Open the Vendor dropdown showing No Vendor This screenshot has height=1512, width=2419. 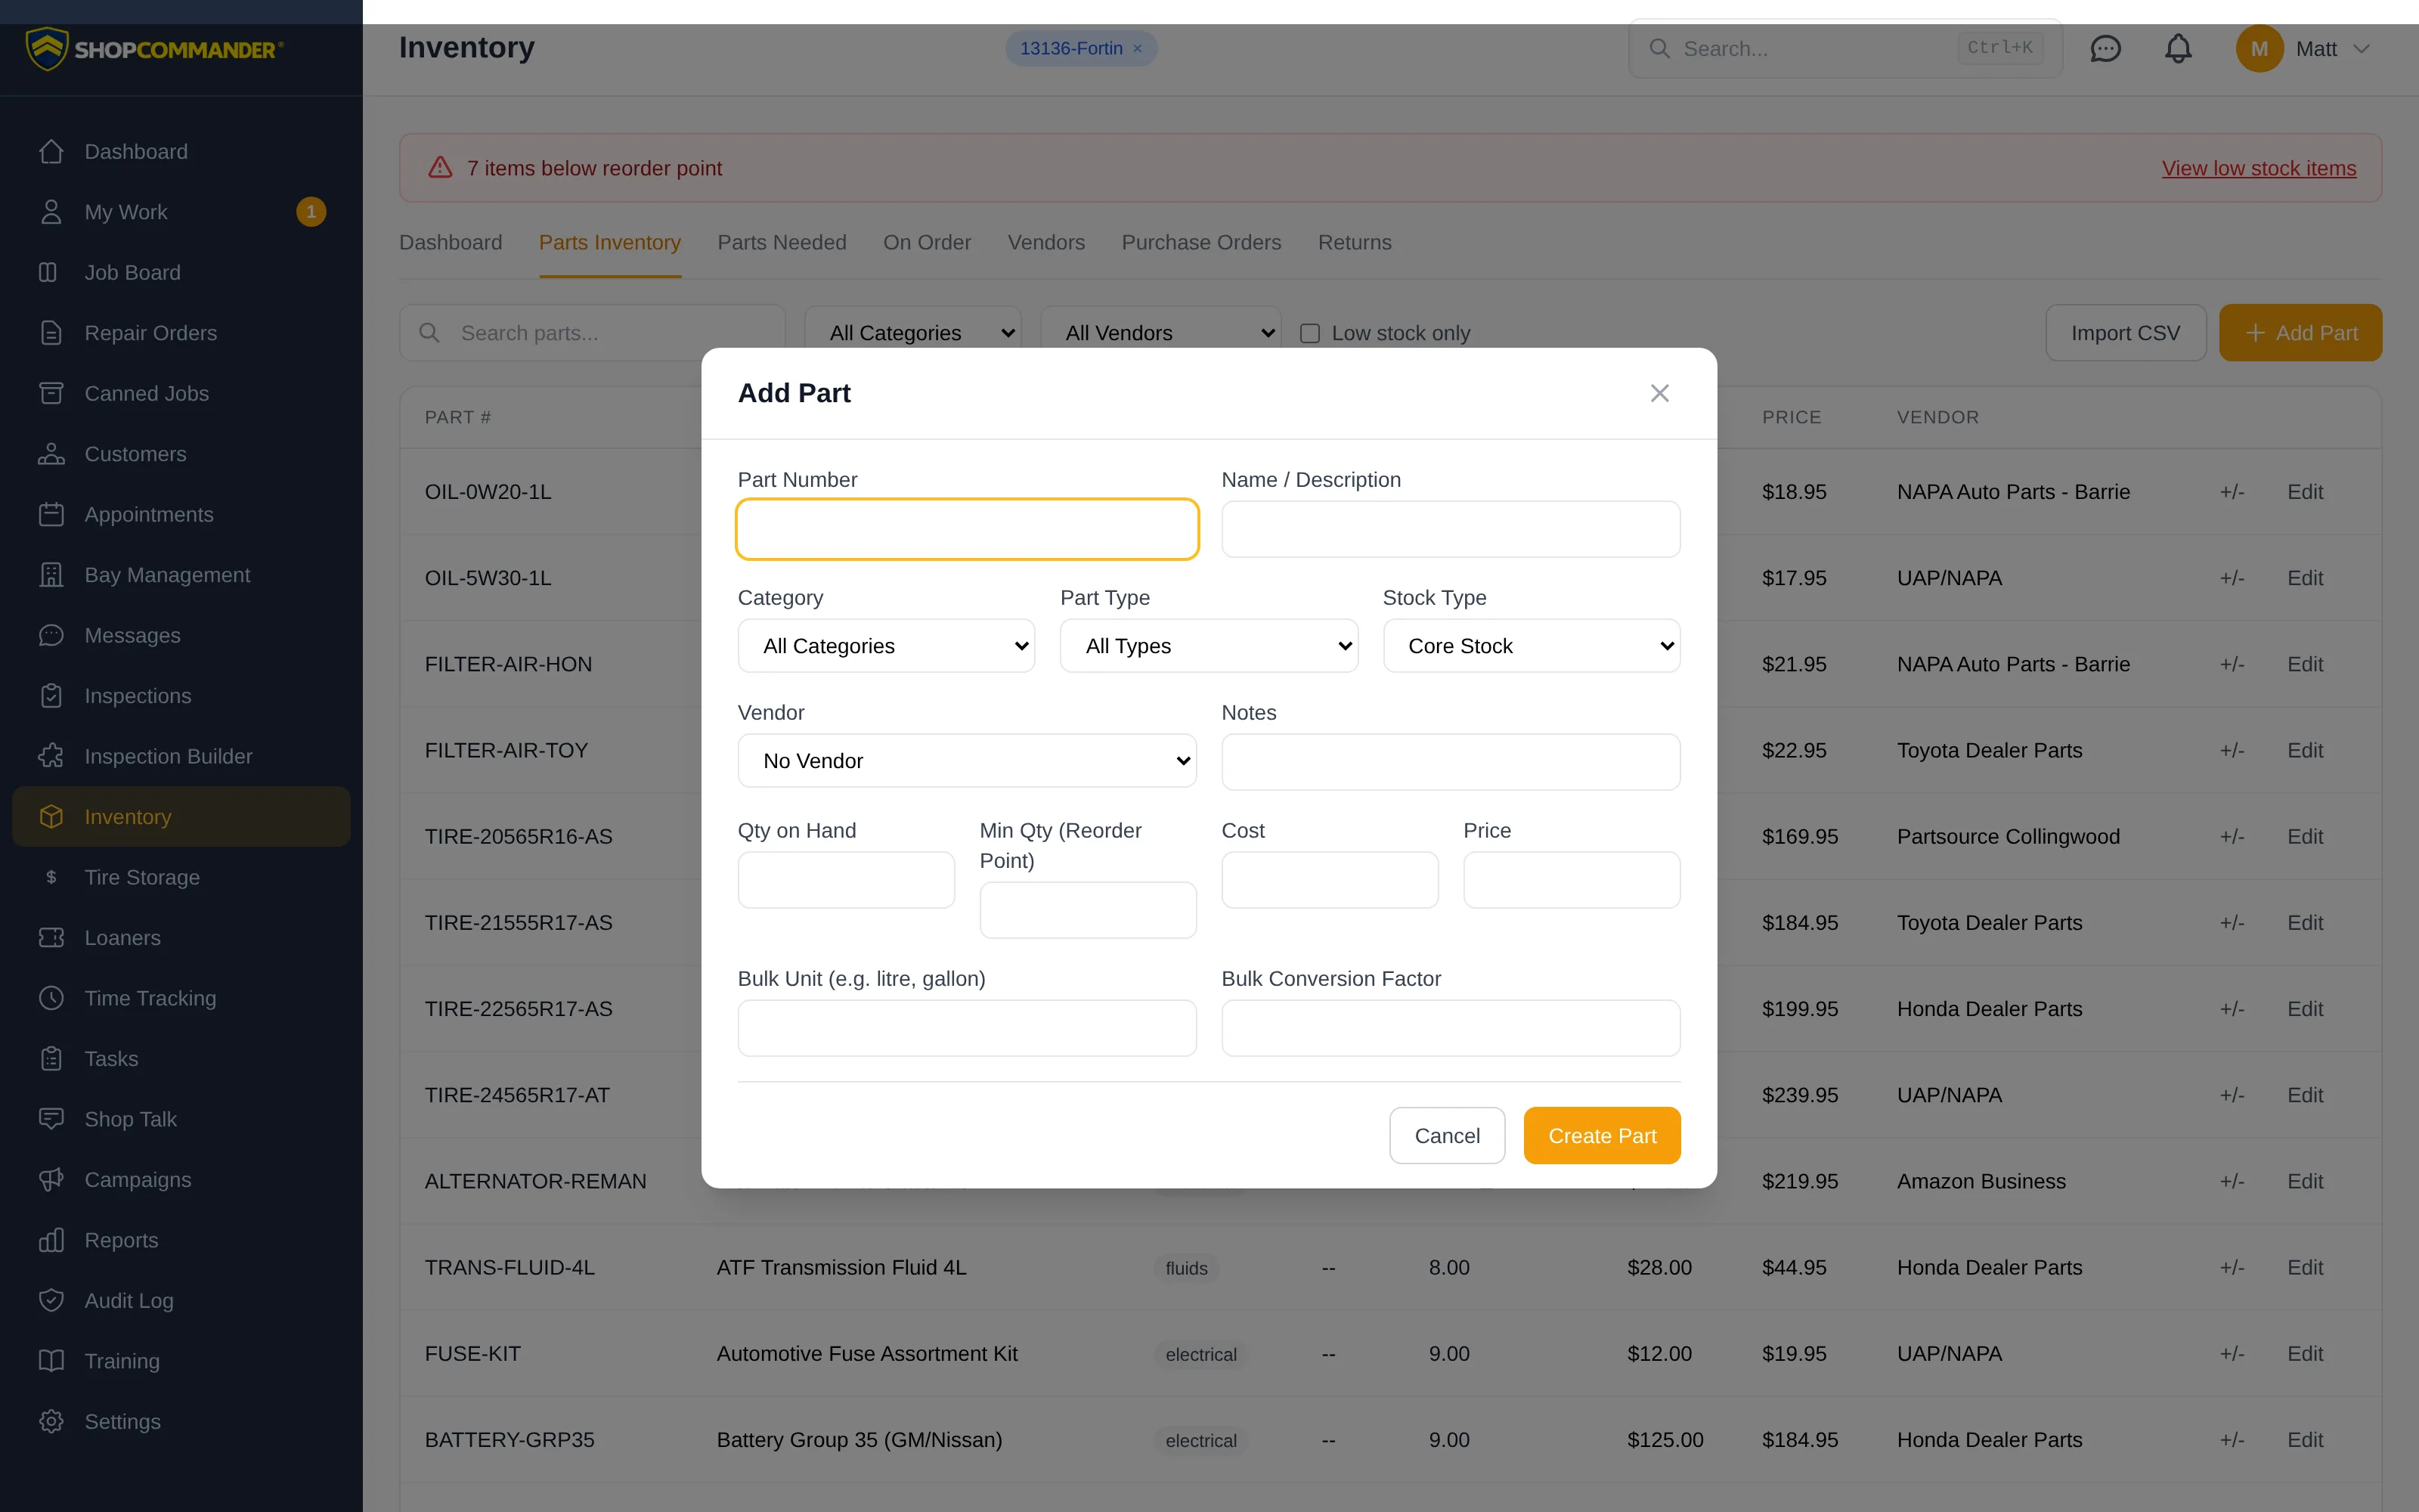coord(967,761)
